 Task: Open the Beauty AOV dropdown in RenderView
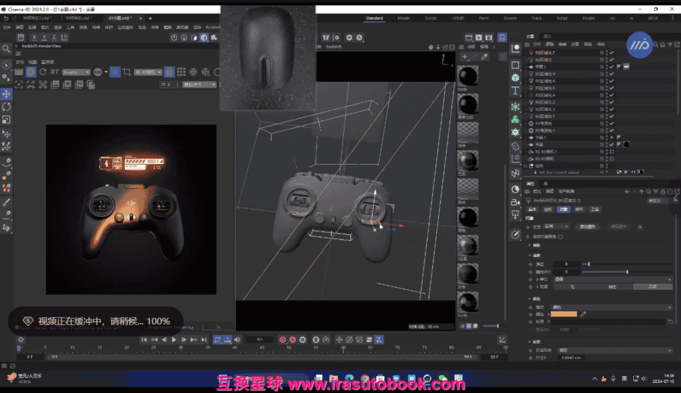(77, 72)
